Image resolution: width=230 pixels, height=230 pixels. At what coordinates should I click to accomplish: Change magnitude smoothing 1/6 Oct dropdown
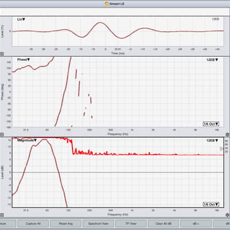pos(211,204)
